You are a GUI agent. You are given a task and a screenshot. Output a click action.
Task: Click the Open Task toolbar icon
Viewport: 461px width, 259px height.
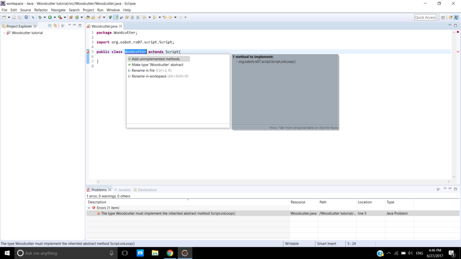(93, 18)
